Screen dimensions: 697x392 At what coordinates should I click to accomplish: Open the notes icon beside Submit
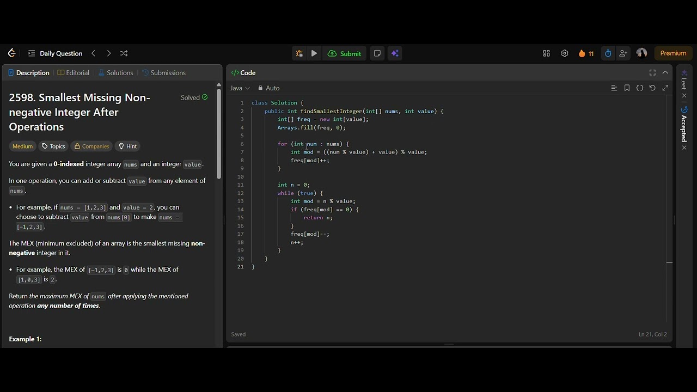[x=377, y=53]
